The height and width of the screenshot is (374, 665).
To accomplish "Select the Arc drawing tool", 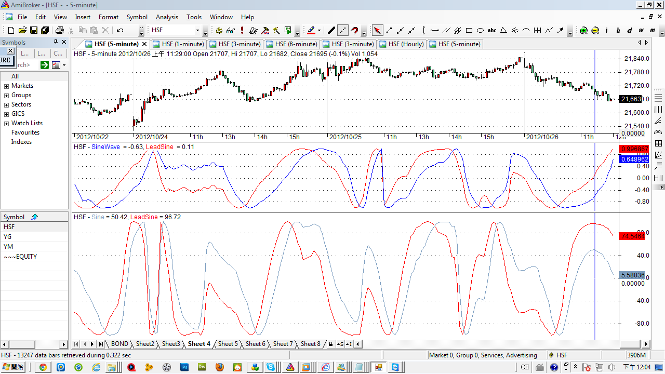I will (526, 31).
